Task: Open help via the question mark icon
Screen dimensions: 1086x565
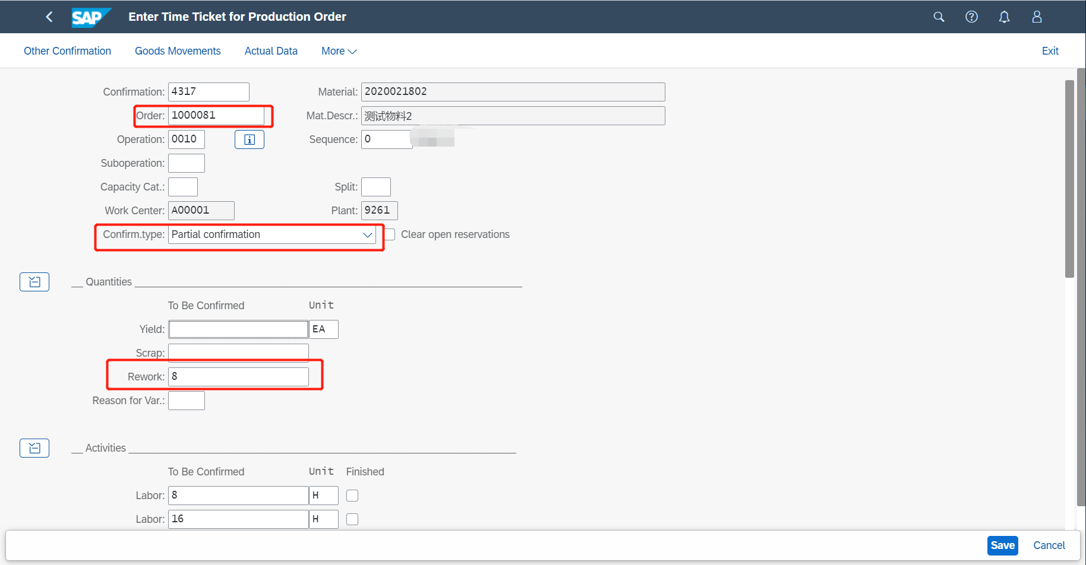Action: (x=971, y=17)
